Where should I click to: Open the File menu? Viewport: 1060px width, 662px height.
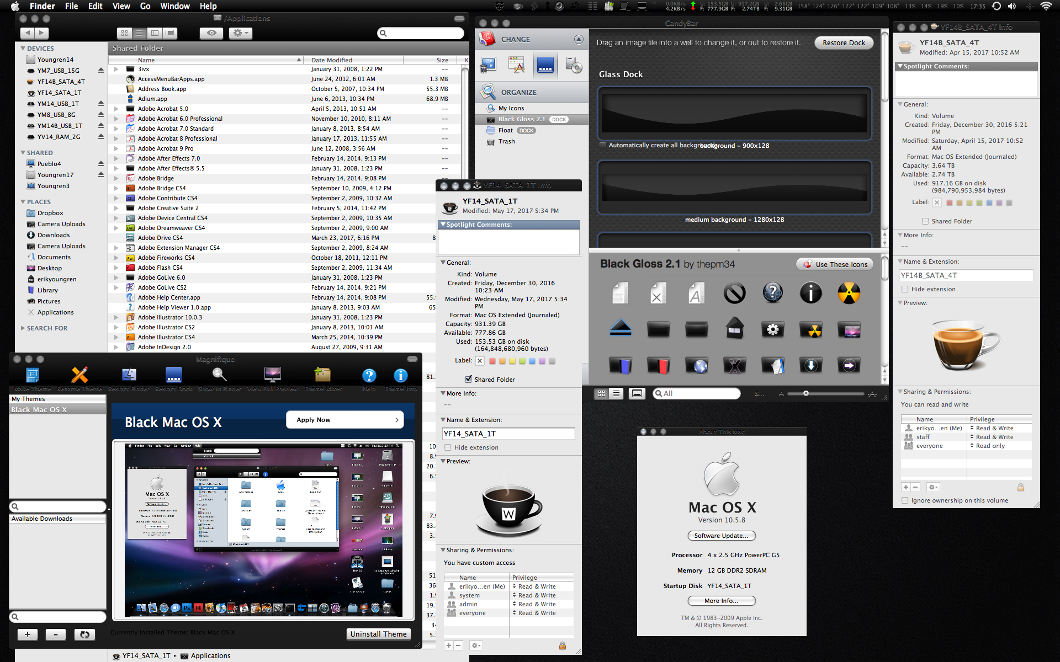(x=71, y=6)
